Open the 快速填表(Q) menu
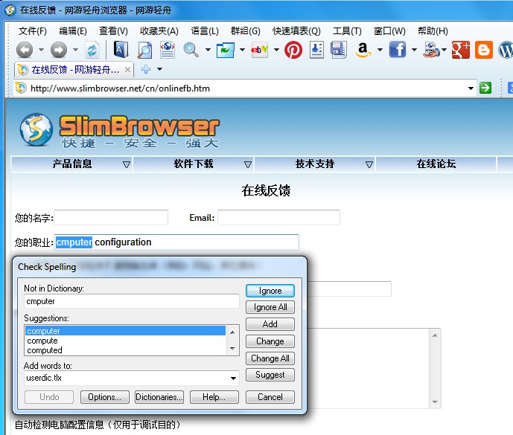513x435 pixels. pyautogui.click(x=296, y=31)
